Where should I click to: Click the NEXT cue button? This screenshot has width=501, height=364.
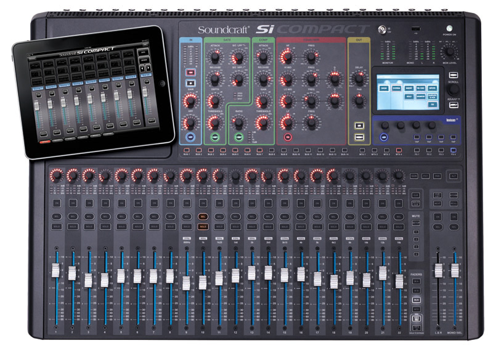pyautogui.click(x=438, y=203)
